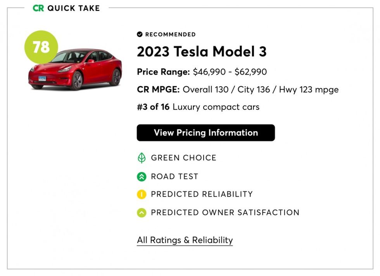Select the CR logo
The image size is (380, 276).
39,8
